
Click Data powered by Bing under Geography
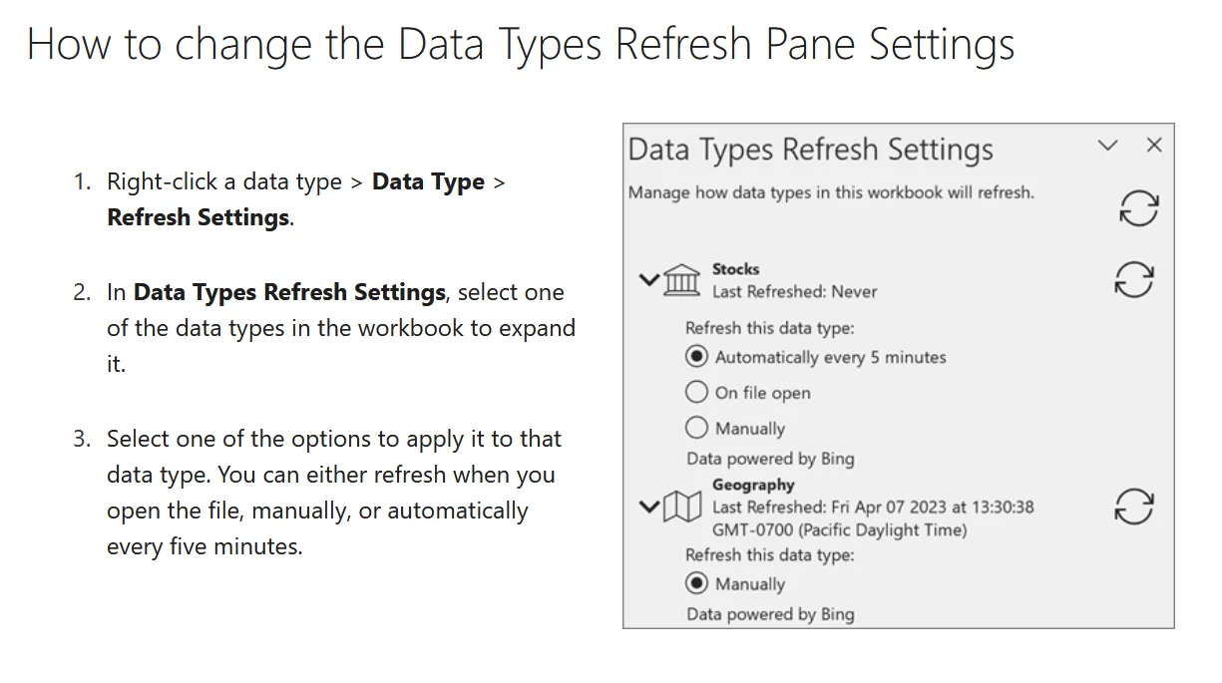(770, 614)
